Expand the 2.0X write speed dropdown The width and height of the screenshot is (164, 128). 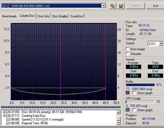click(161, 44)
